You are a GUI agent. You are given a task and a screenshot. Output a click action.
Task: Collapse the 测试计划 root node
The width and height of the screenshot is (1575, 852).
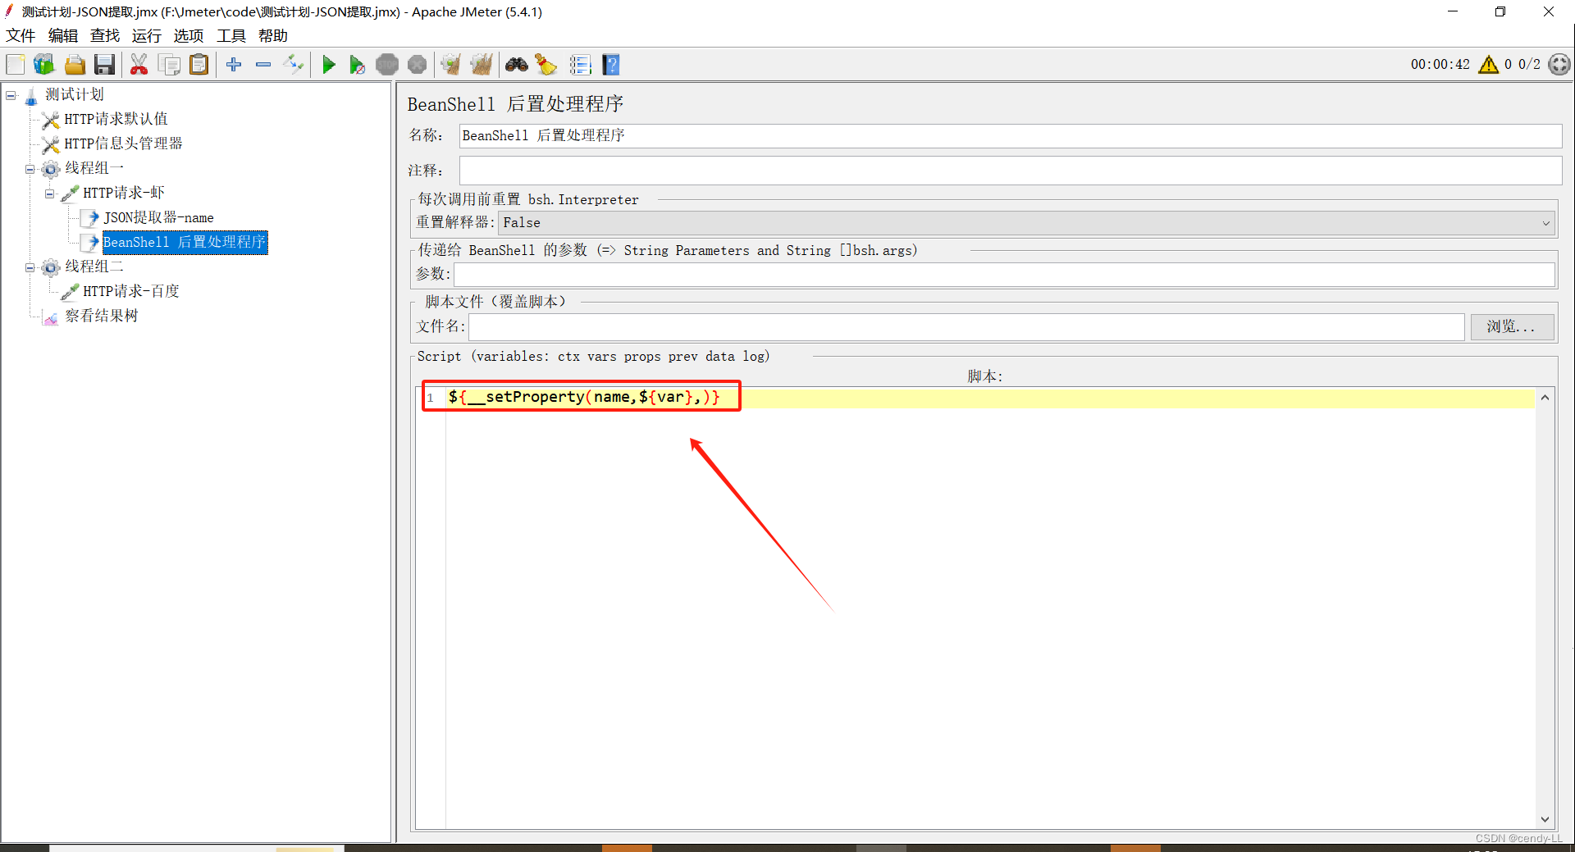11,95
